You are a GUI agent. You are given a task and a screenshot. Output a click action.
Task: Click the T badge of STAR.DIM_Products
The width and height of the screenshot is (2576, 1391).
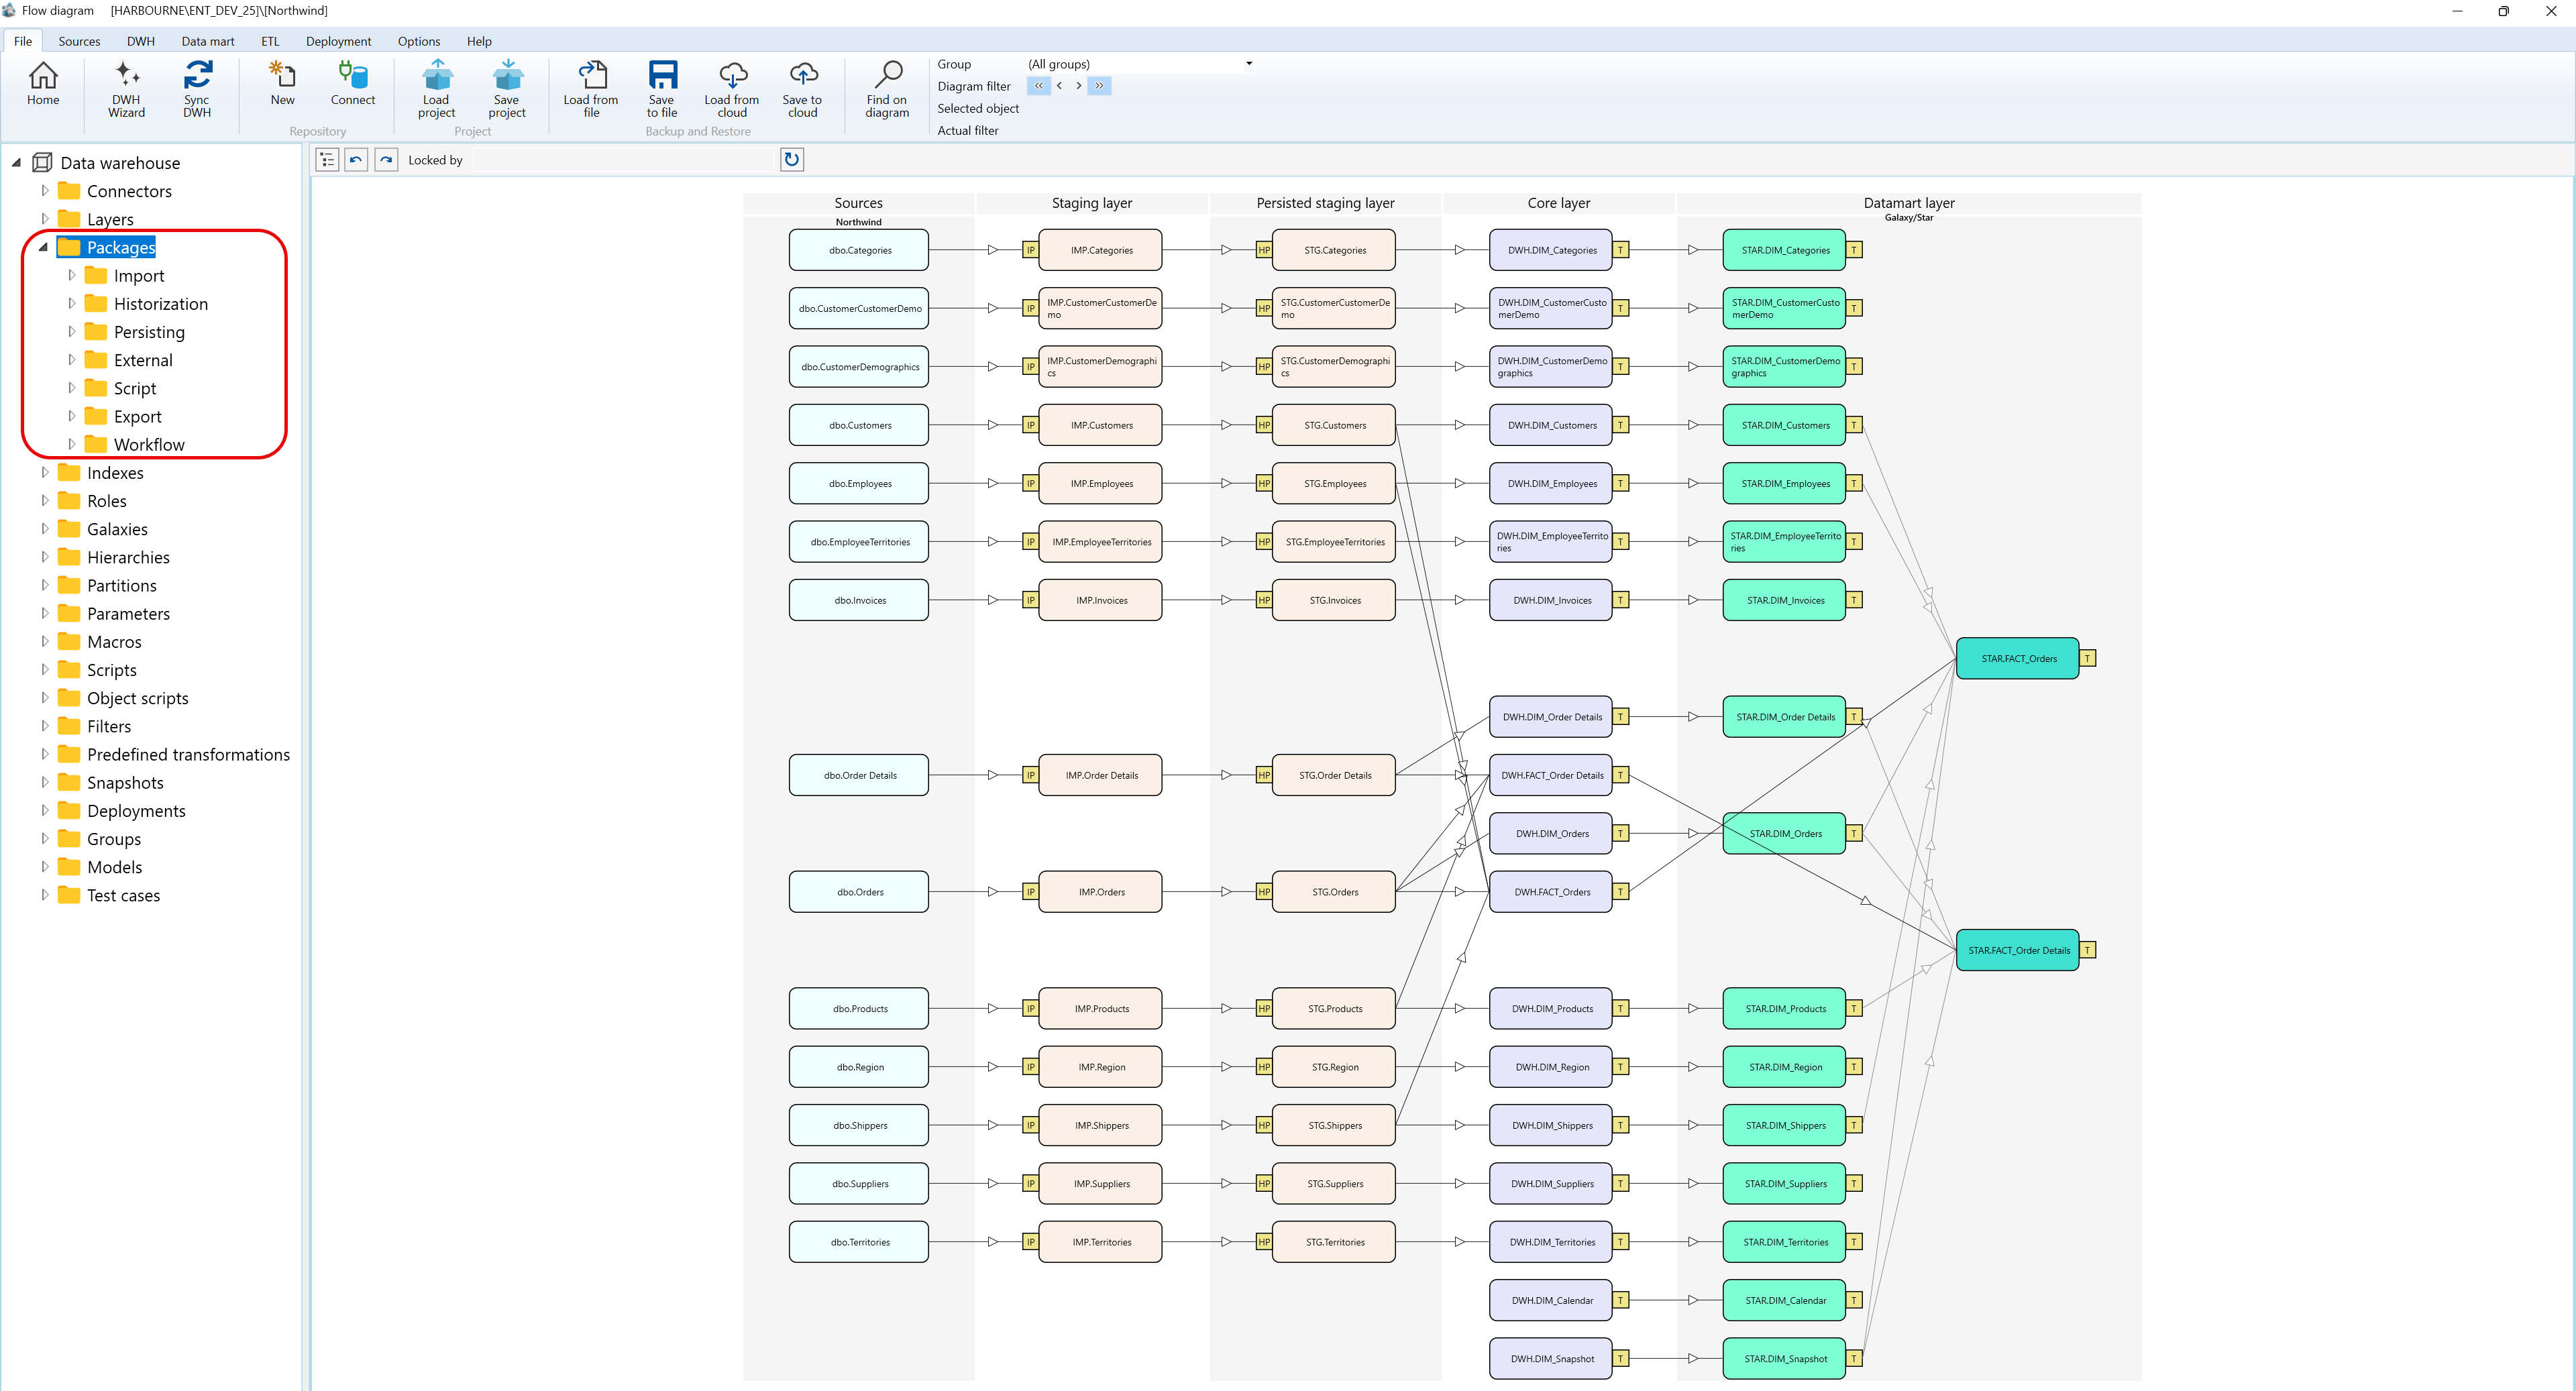1854,1008
